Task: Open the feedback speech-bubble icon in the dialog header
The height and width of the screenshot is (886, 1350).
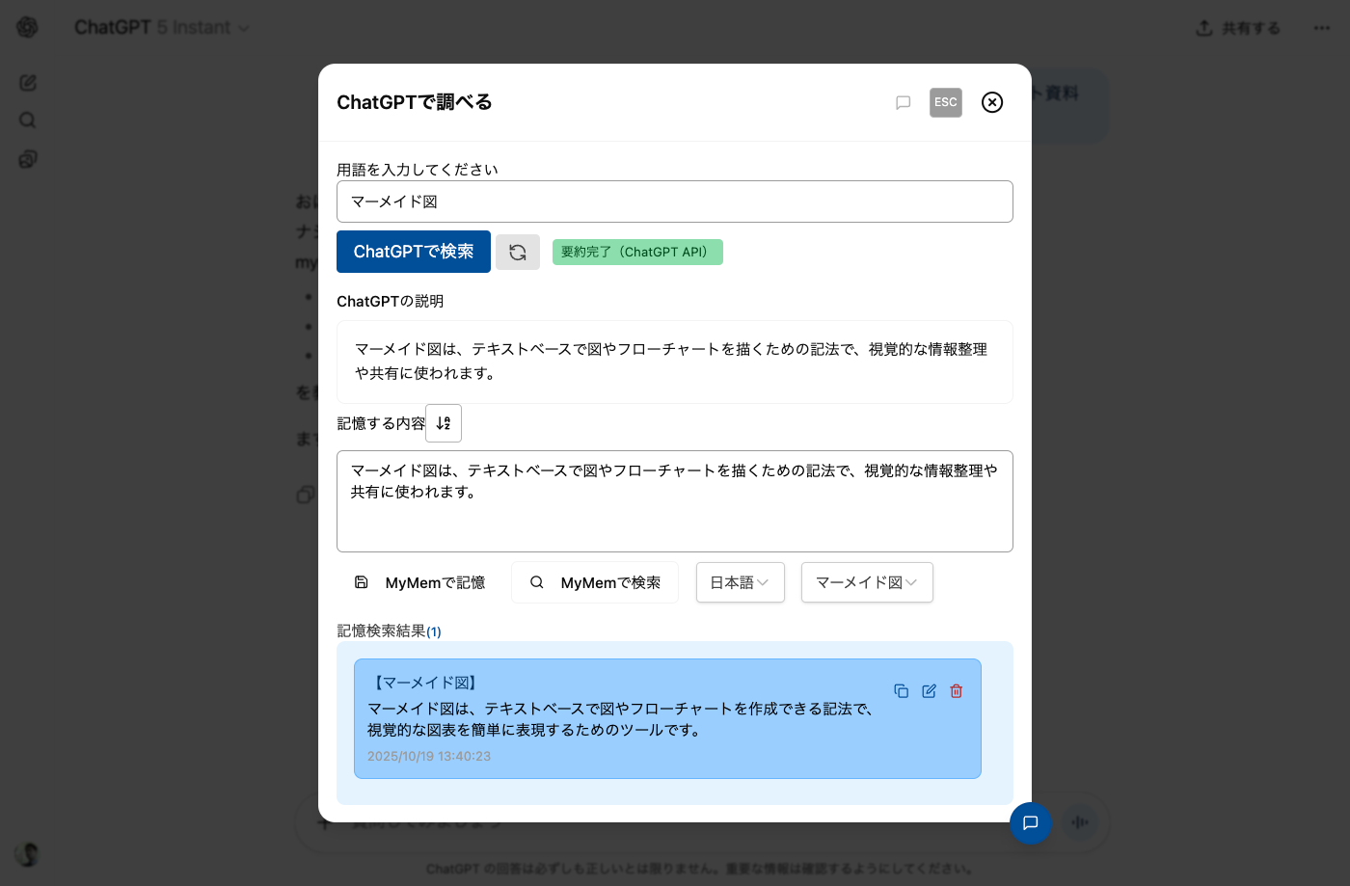Action: pos(904,102)
